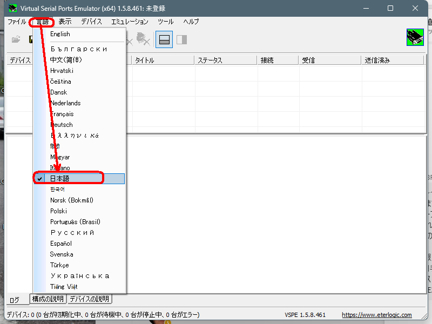Pick Tiếng Việt from the language menu
432x324 pixels.
click(x=64, y=287)
